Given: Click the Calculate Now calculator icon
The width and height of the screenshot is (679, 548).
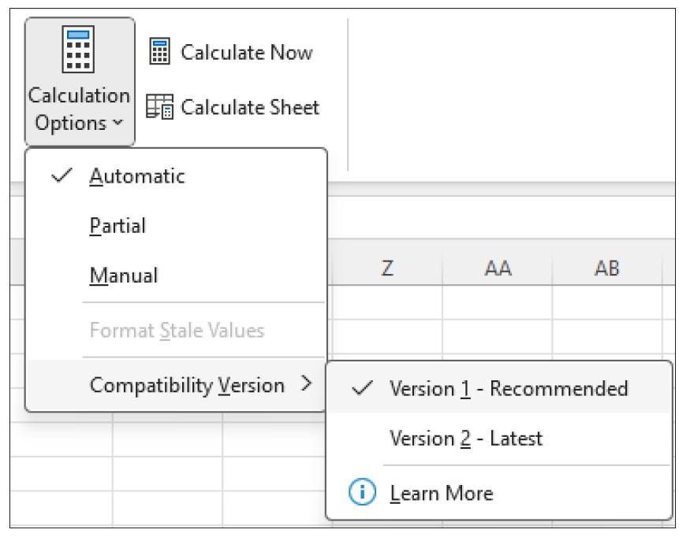Looking at the screenshot, I should pos(159,53).
